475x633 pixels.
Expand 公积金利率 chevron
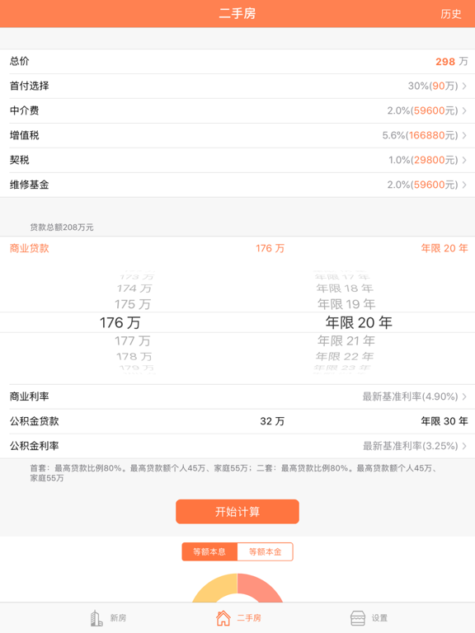pyautogui.click(x=464, y=446)
